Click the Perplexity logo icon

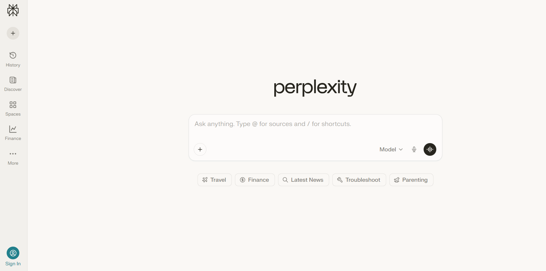[13, 10]
